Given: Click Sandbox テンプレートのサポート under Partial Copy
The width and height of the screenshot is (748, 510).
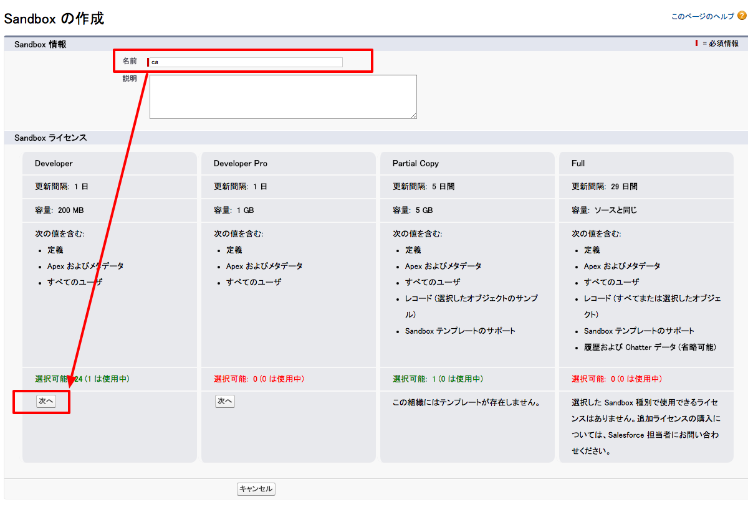Looking at the screenshot, I should click(x=461, y=331).
